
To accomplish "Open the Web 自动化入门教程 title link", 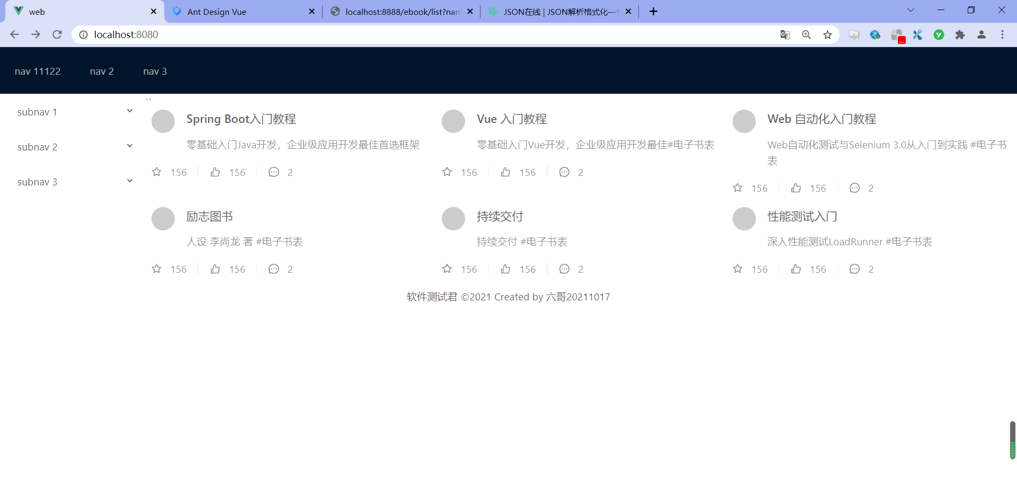I will [822, 119].
